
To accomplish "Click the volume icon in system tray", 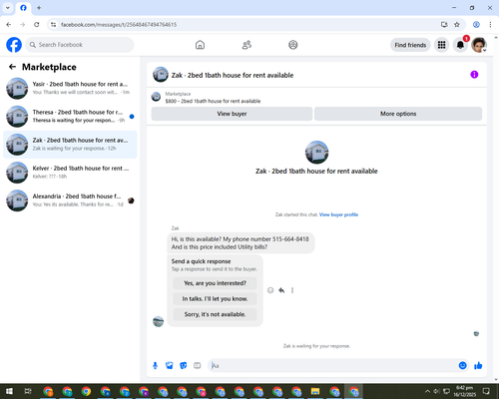I will (x=436, y=391).
